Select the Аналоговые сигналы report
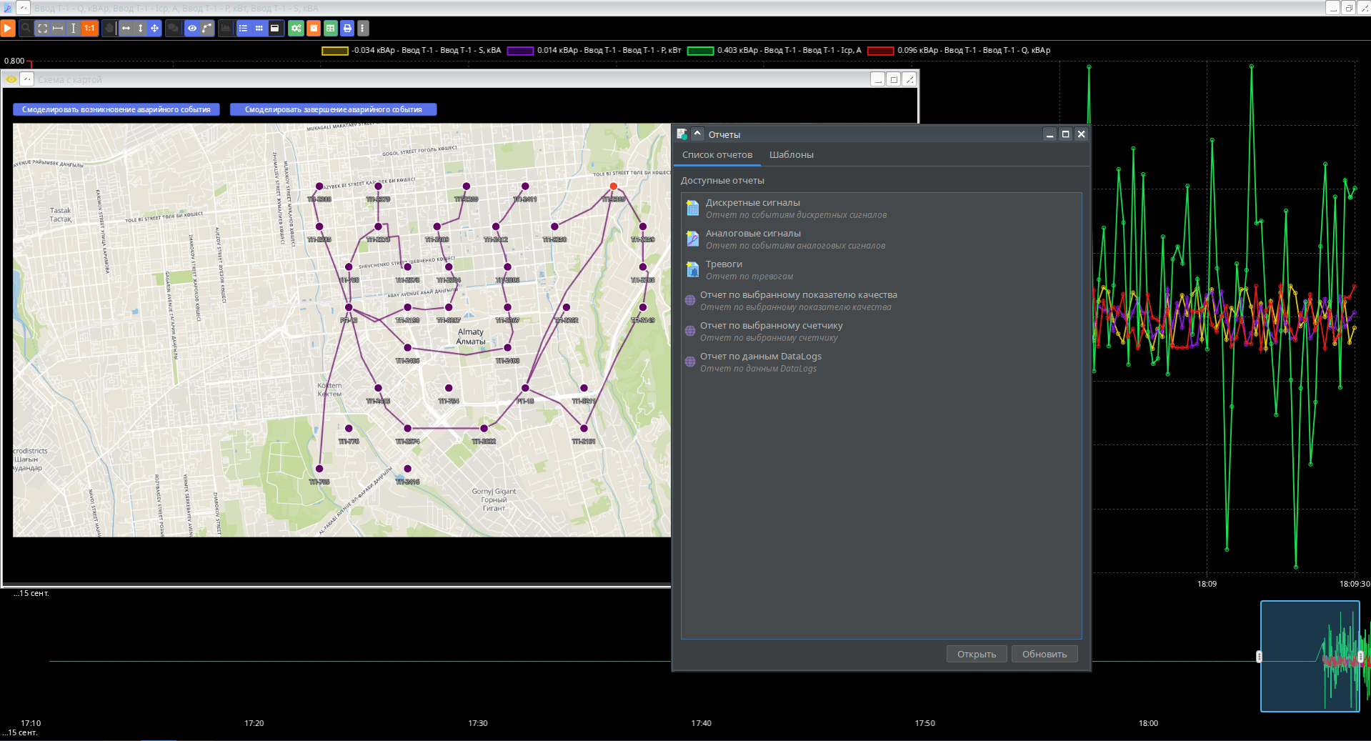This screenshot has height=741, width=1371. click(881, 239)
